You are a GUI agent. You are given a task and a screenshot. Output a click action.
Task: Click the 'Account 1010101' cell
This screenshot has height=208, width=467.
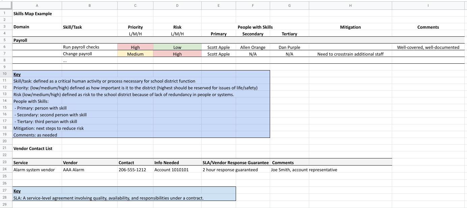point(177,170)
